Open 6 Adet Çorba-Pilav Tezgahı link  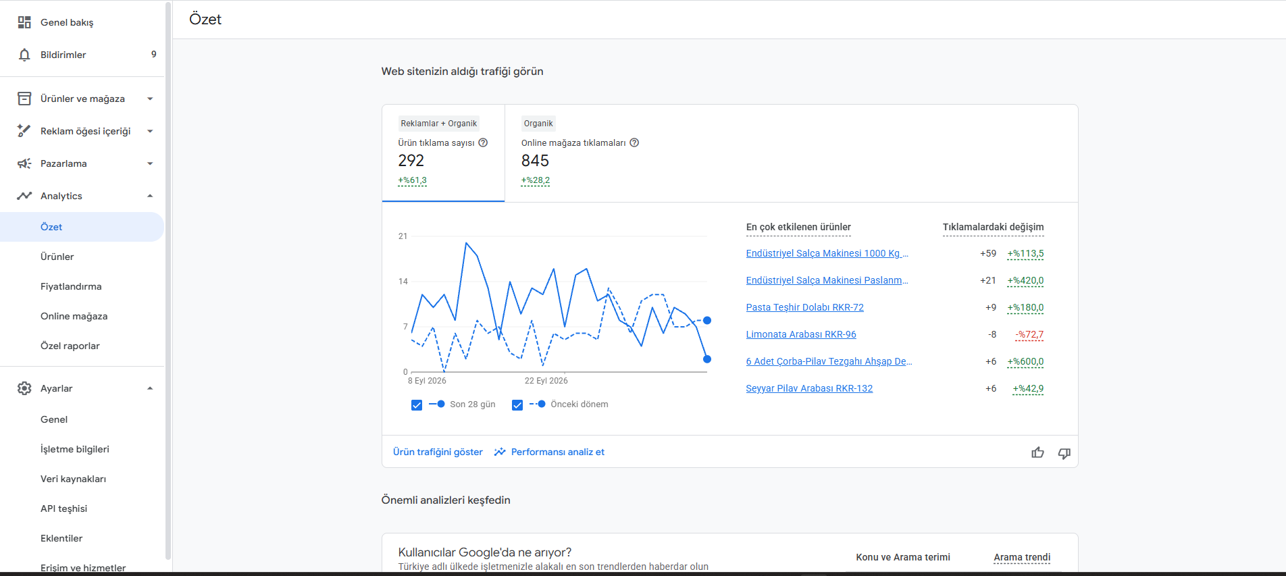point(829,361)
